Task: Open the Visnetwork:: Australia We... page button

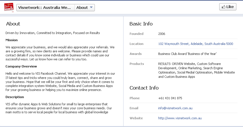Action: coord(46,7)
